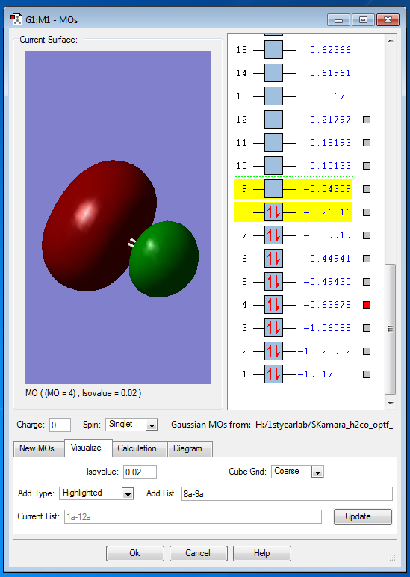Switch to the Calculation tab

point(137,448)
